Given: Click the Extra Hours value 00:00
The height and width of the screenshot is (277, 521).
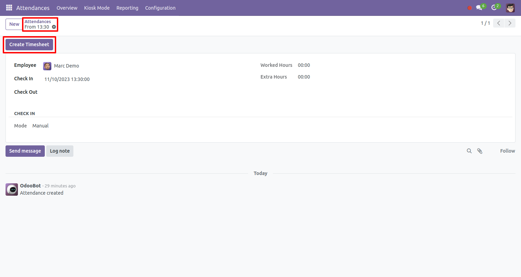Looking at the screenshot, I should tap(304, 77).
